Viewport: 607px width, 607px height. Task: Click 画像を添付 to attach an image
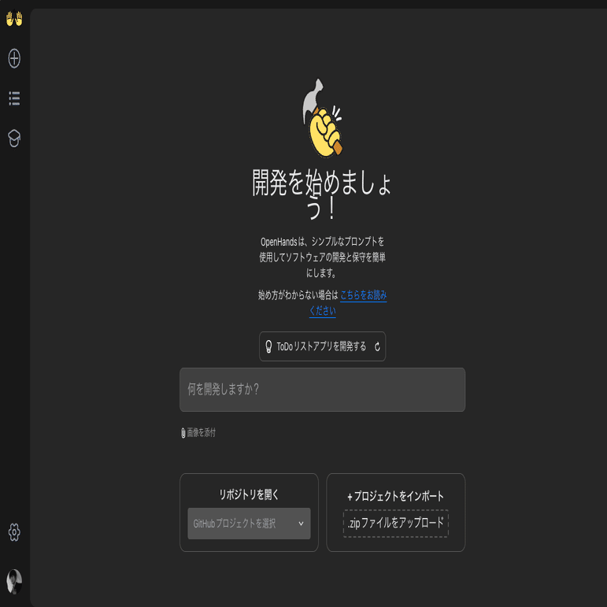click(202, 432)
